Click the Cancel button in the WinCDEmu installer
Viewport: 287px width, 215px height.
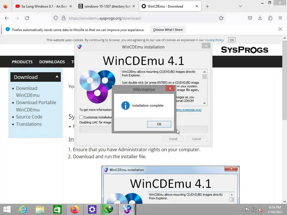tap(196, 139)
